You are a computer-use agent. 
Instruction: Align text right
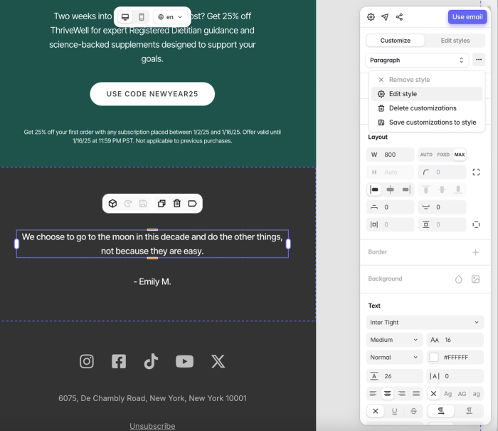click(x=402, y=394)
